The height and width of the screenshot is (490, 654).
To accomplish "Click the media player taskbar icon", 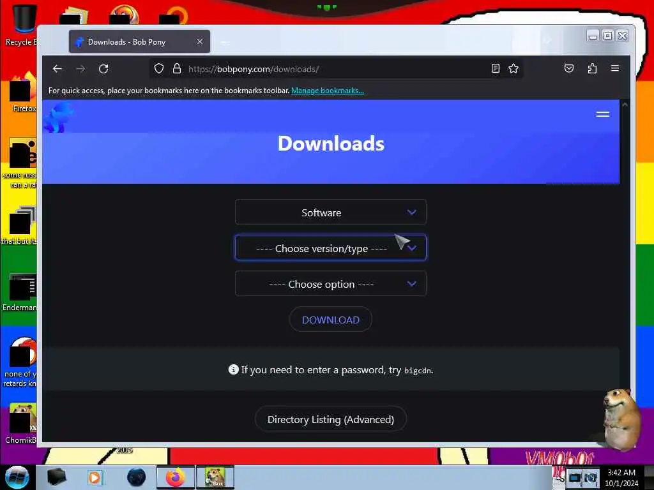I will point(95,477).
